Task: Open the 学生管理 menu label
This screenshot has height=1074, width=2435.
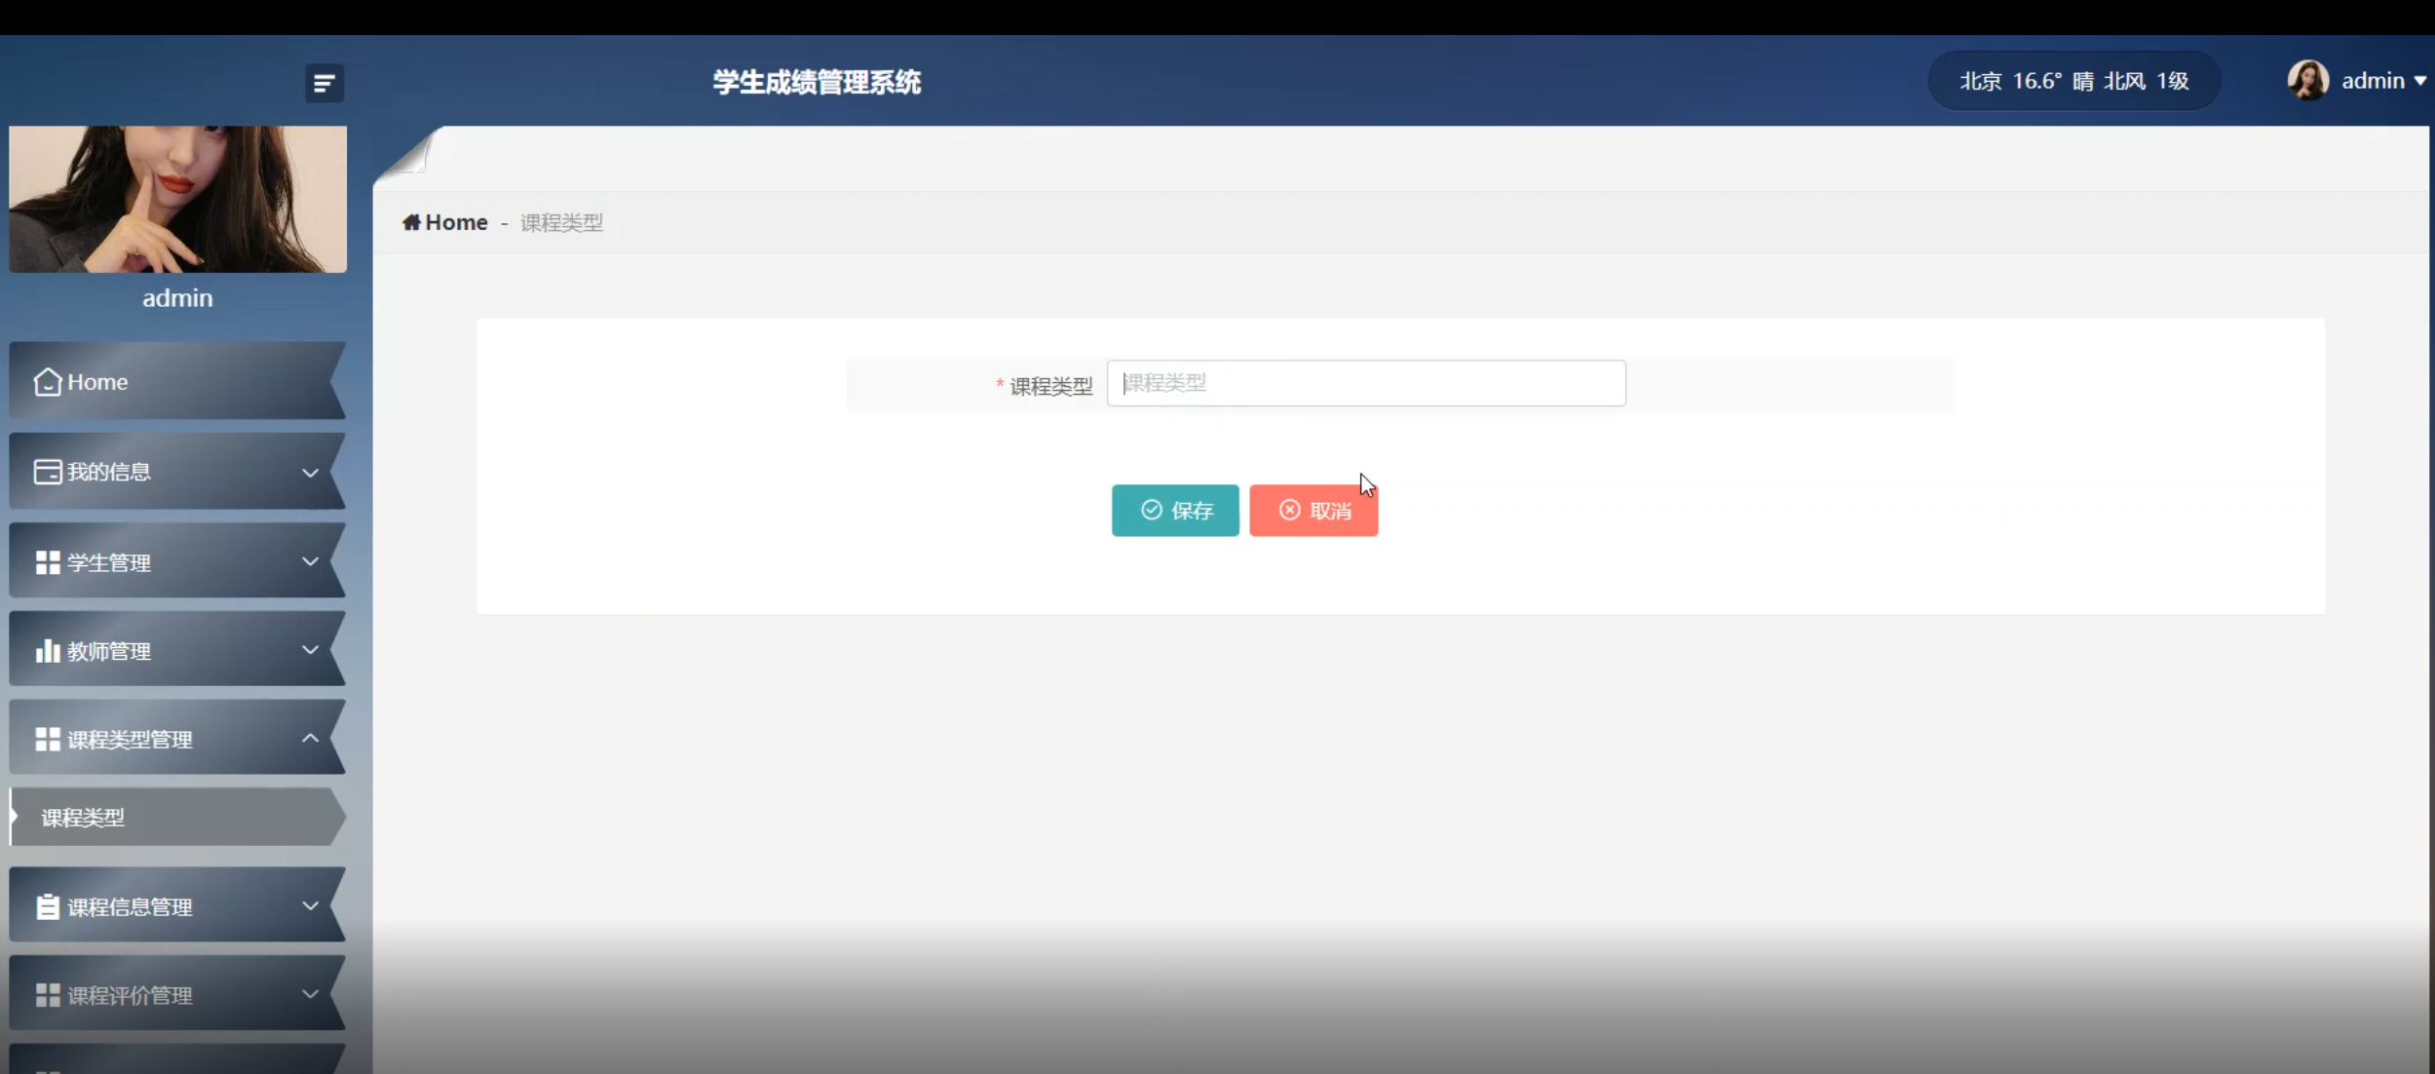Action: tap(109, 563)
